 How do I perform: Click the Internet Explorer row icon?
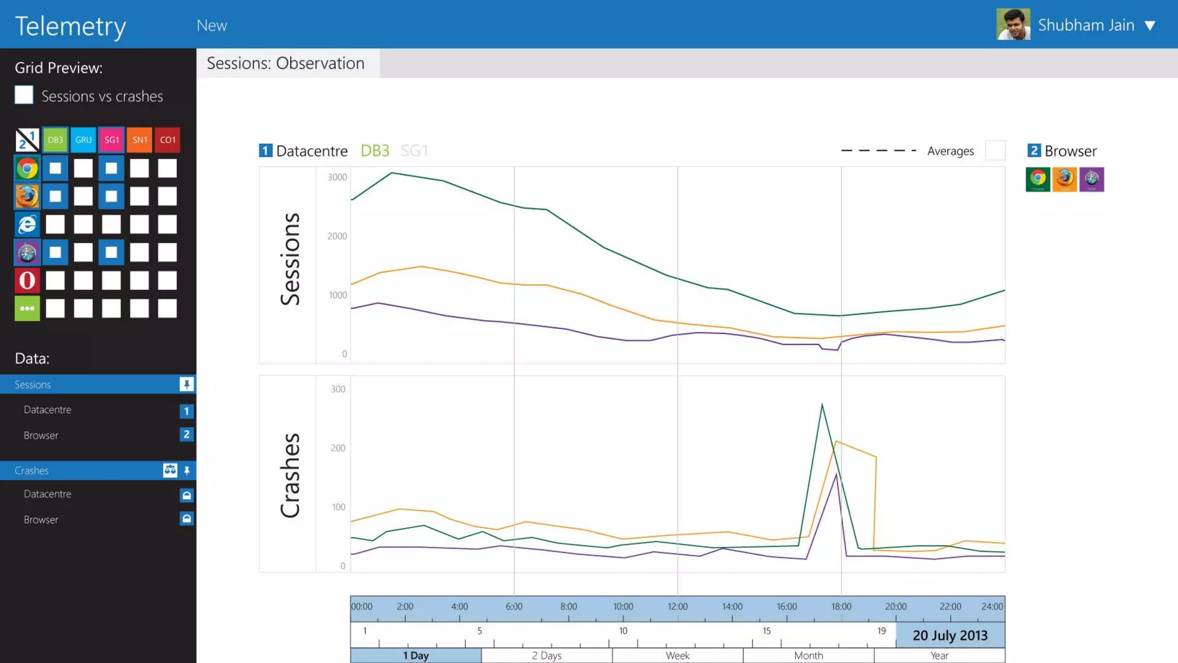[27, 224]
